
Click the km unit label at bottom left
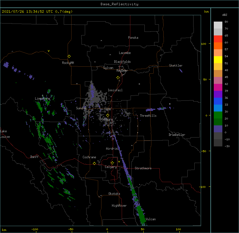coord(4,230)
